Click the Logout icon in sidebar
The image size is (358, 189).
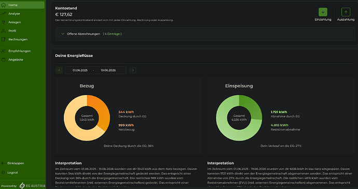(3, 172)
